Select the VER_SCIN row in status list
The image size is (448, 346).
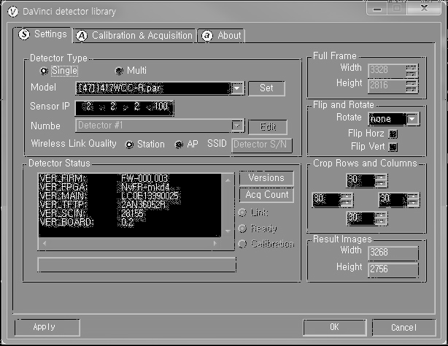[130, 213]
